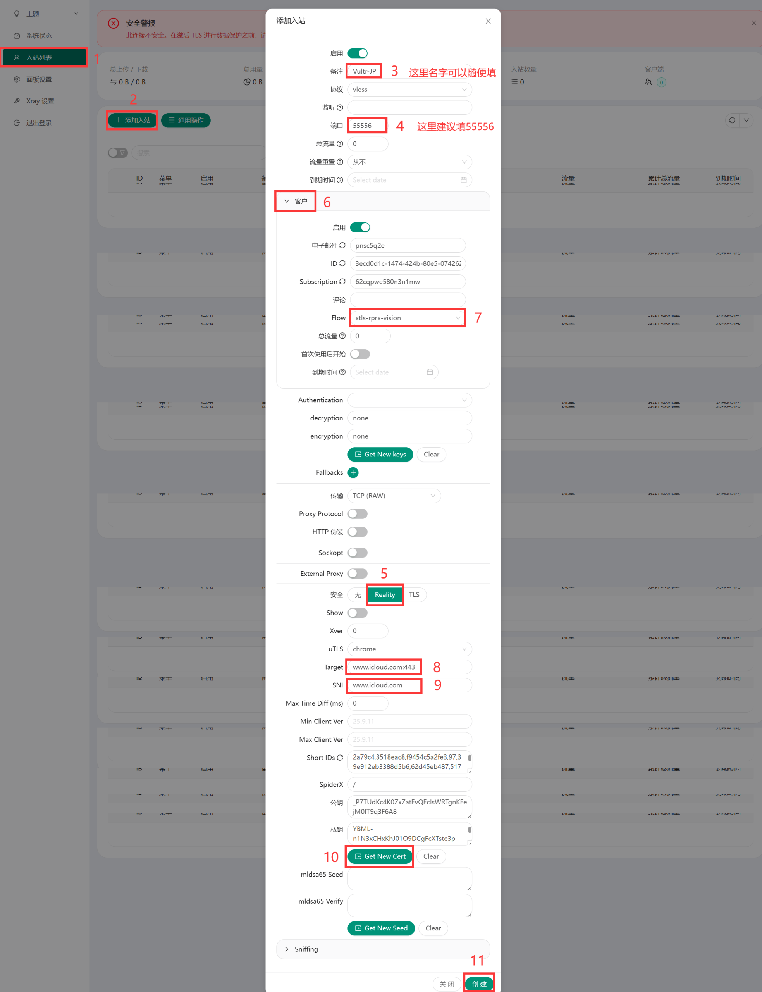Select the TLS security tab
The width and height of the screenshot is (762, 992).
click(x=414, y=594)
